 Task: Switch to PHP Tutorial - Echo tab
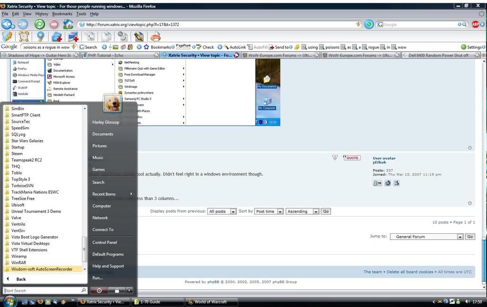(x=120, y=55)
